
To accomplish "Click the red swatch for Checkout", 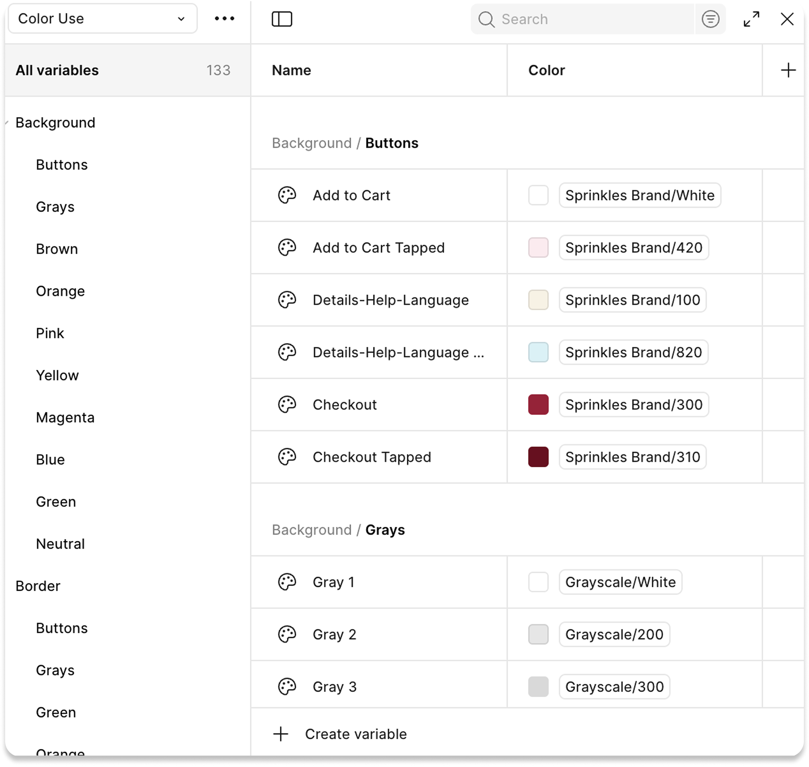I will (538, 405).
